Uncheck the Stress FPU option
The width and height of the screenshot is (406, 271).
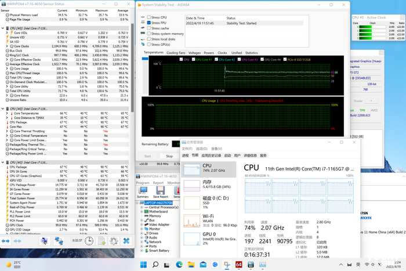(149, 23)
